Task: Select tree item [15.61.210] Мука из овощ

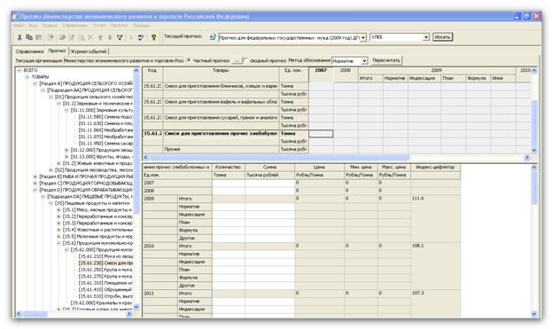Action: pos(105,256)
